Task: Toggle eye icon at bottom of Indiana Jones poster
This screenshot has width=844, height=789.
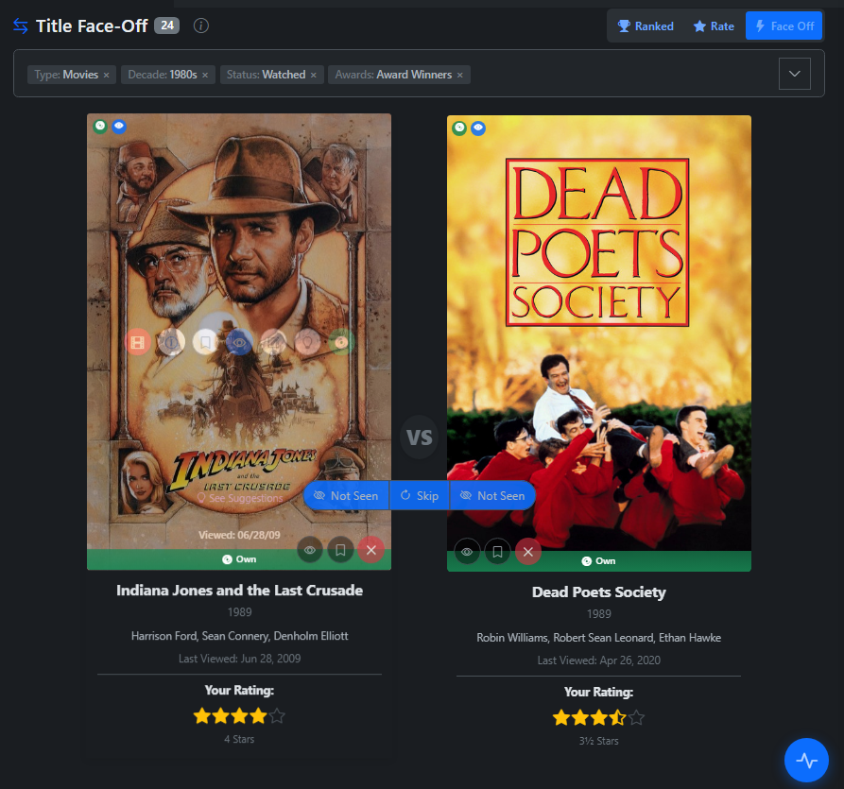Action: (310, 549)
